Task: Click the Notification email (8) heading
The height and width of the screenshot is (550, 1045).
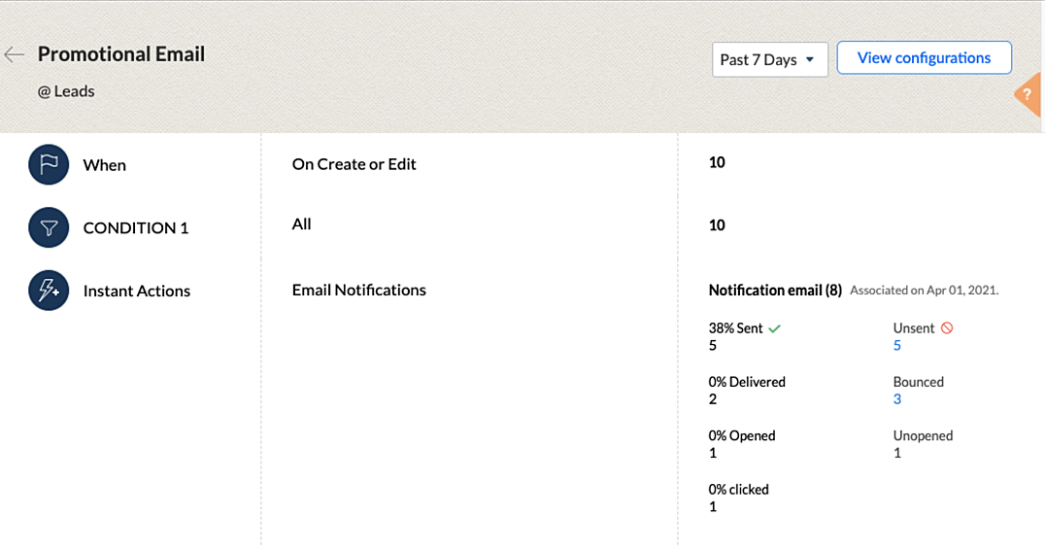Action: (775, 290)
